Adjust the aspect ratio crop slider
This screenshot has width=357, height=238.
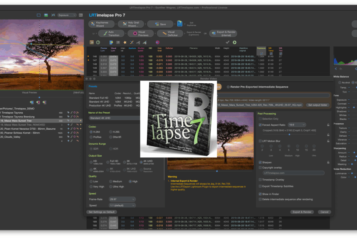coord(289,135)
